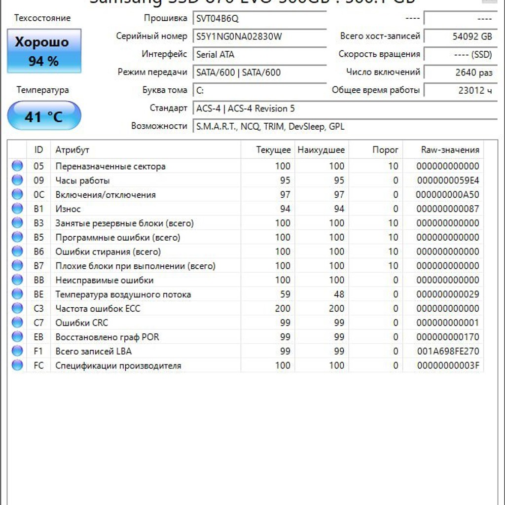Select the Всего записей LBA text
The height and width of the screenshot is (505, 505).
tap(93, 351)
